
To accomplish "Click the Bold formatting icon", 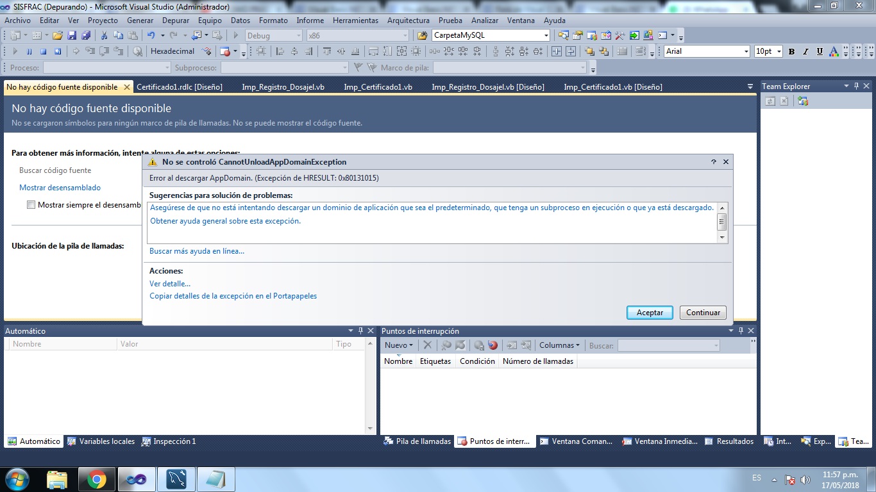I will [x=791, y=51].
